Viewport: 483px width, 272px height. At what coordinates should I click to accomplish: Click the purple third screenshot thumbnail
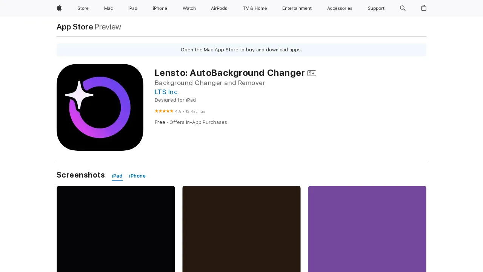click(367, 229)
